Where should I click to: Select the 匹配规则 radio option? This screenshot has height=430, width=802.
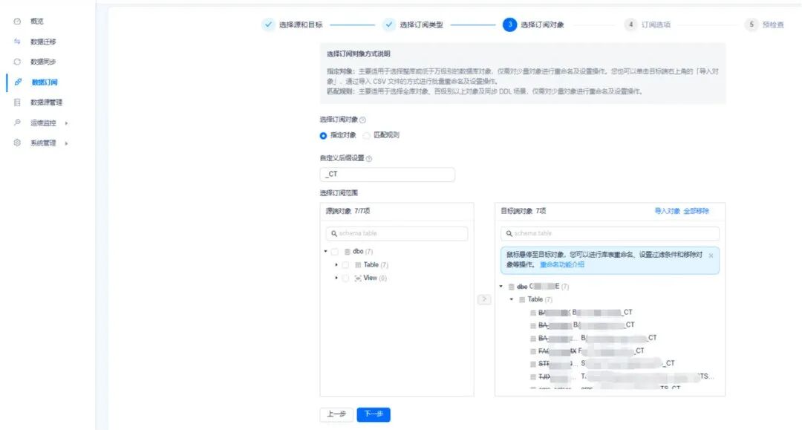click(x=367, y=135)
